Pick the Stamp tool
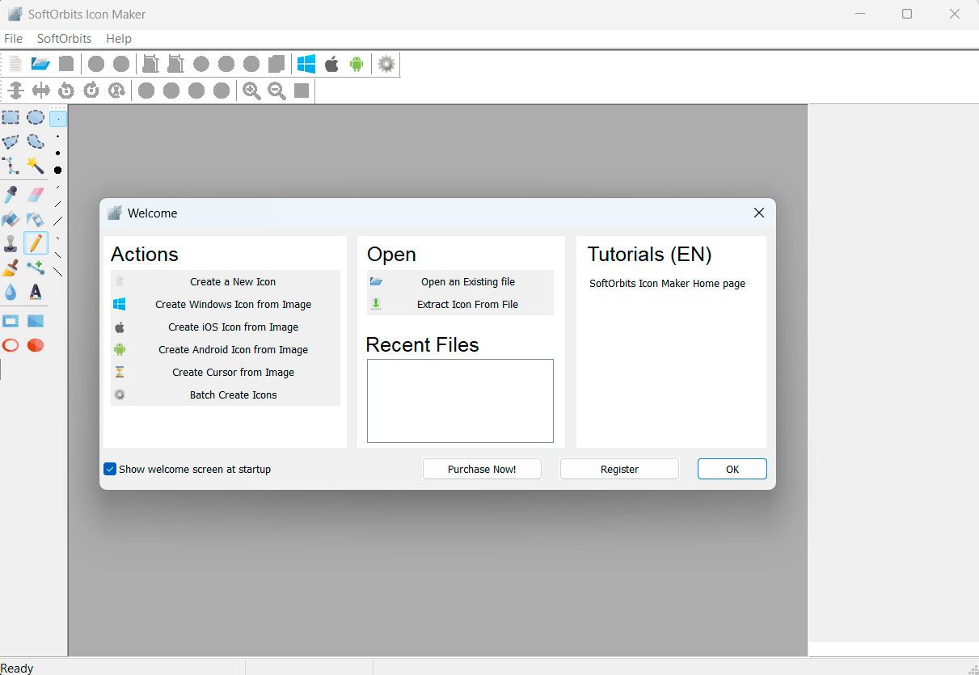This screenshot has width=979, height=675. [x=11, y=243]
